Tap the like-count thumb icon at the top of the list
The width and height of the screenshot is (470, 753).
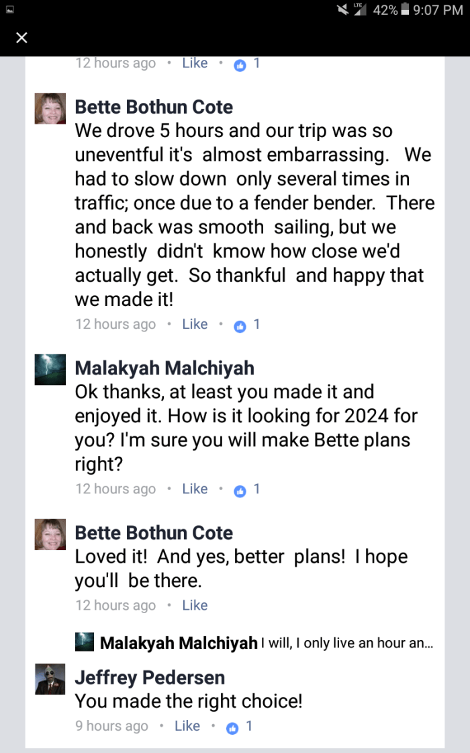240,65
